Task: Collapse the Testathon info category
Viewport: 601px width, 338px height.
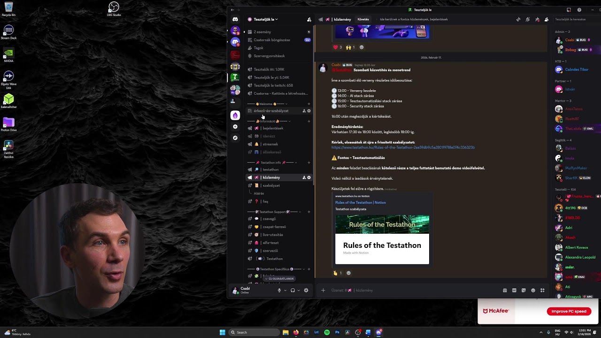Action: click(271, 162)
